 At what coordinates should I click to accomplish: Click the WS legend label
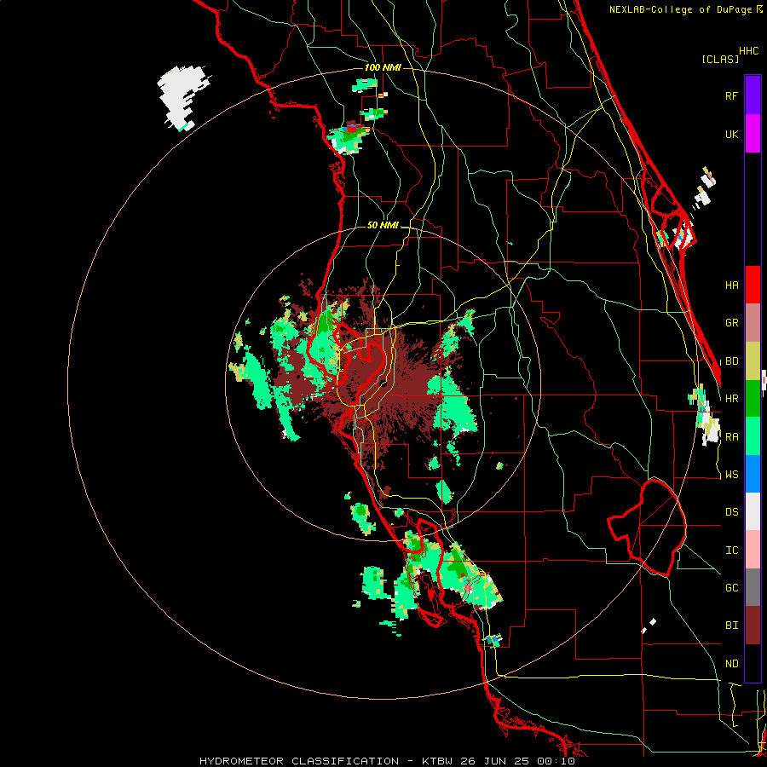[x=731, y=475]
